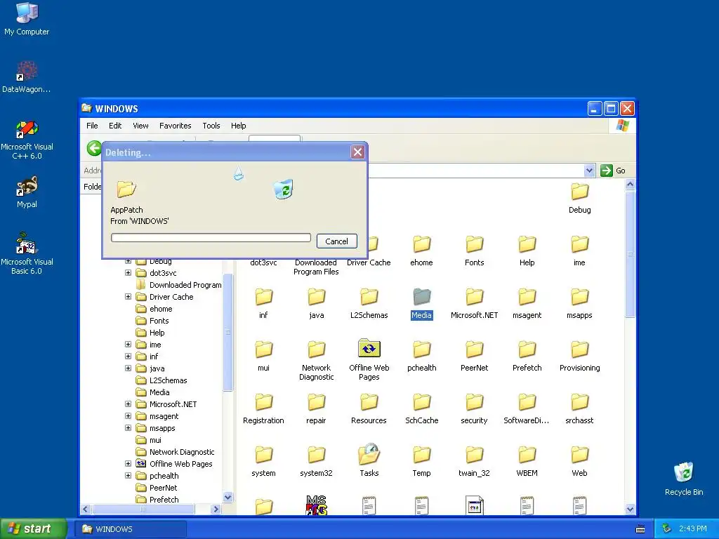The width and height of the screenshot is (719, 539).
Task: Launch Microsoft Visual Basic 6.0 shortcut
Action: [x=27, y=253]
